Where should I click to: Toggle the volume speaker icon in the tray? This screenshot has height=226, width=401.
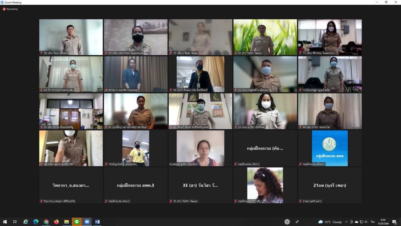pyautogui.click(x=366, y=222)
